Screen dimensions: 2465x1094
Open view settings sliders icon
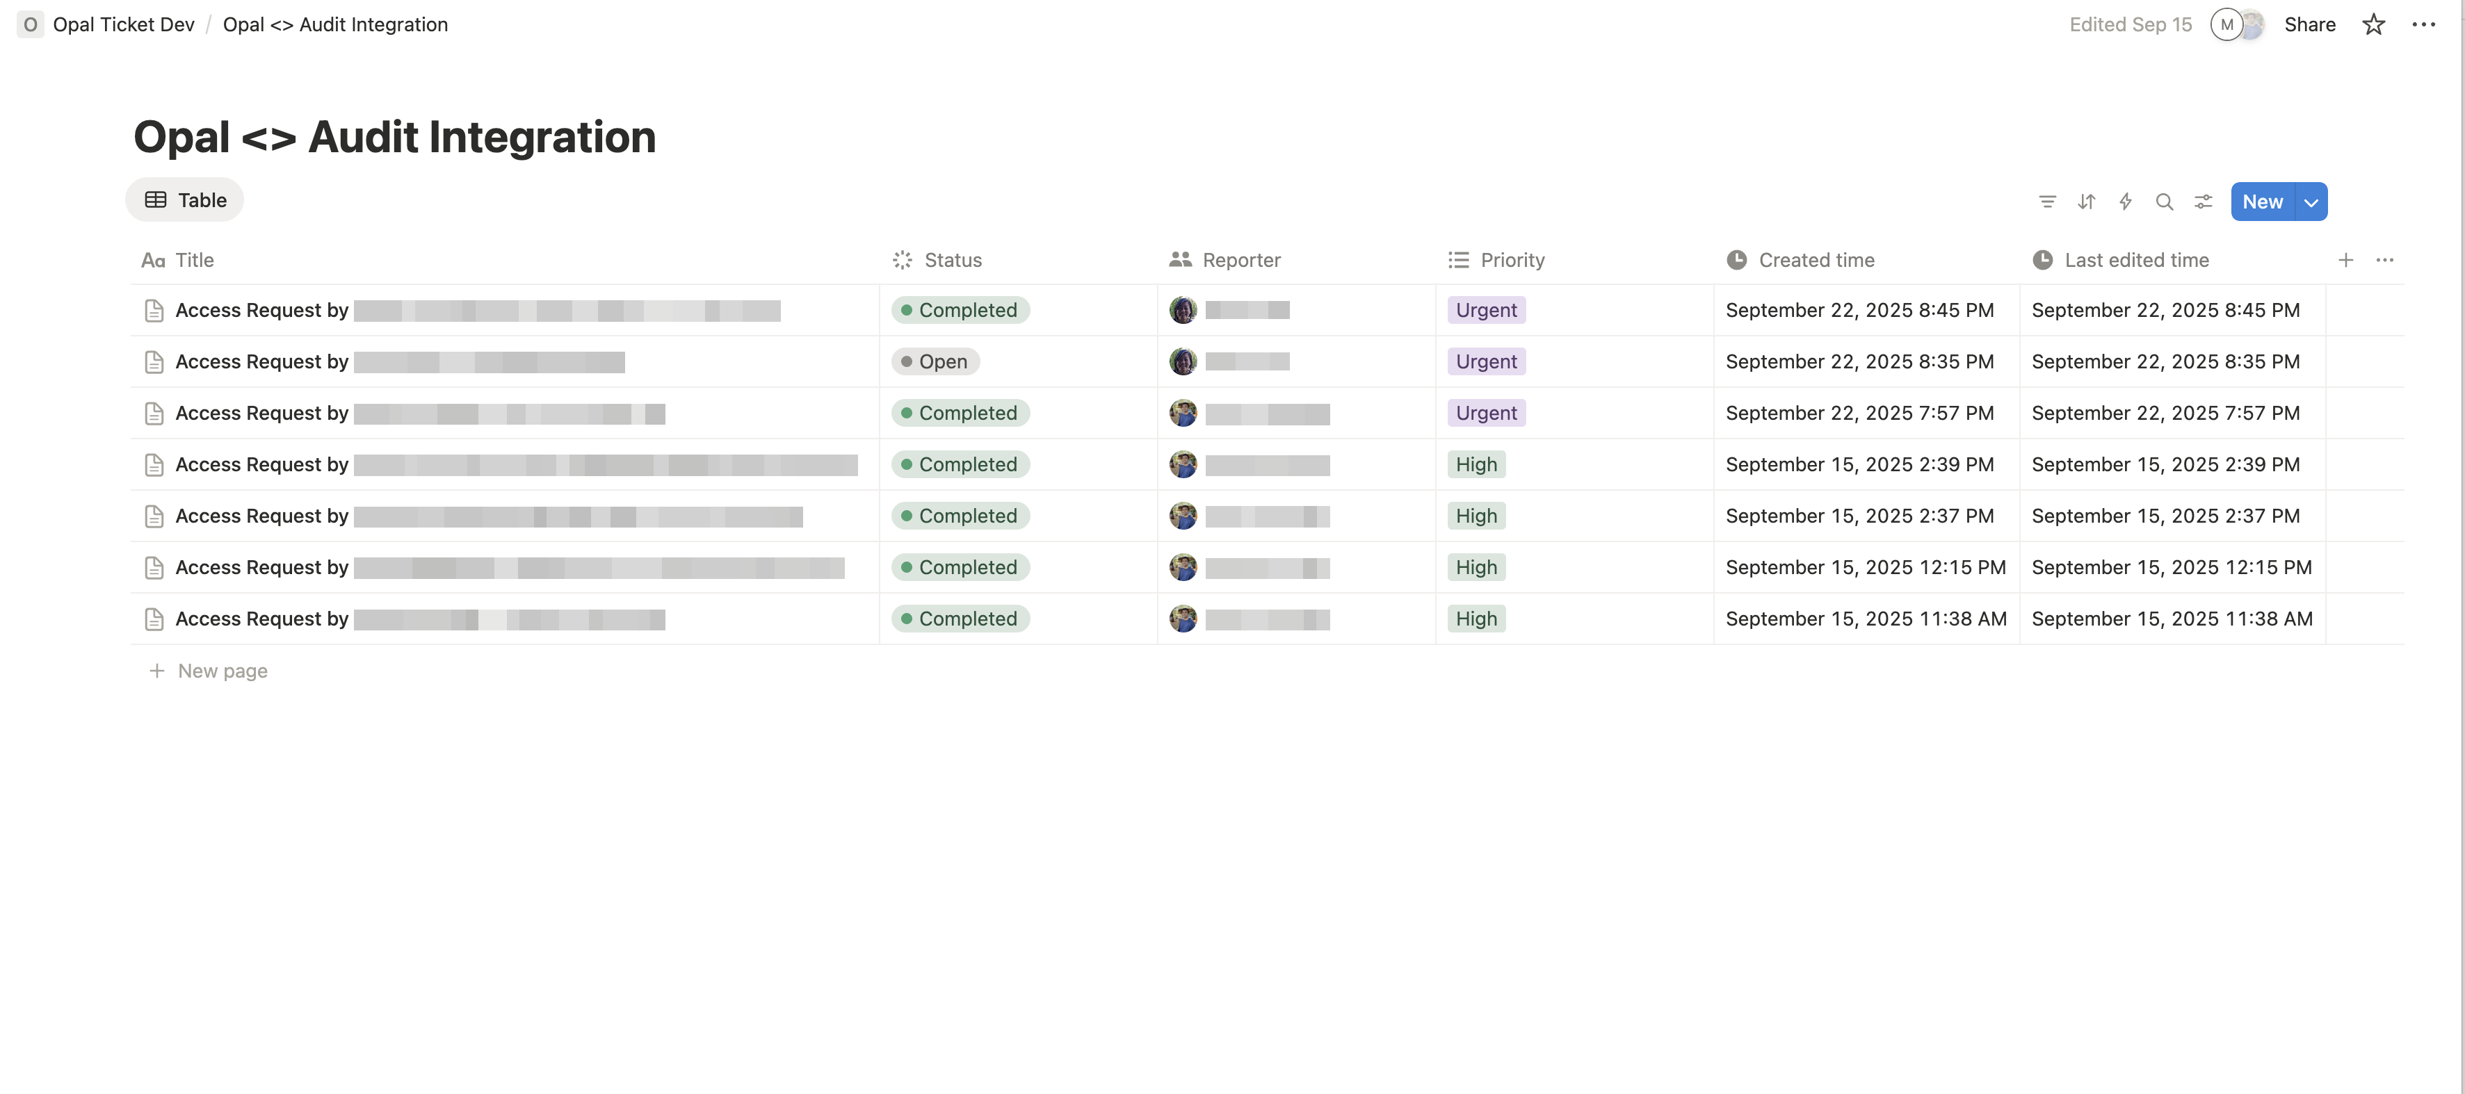click(x=2203, y=202)
